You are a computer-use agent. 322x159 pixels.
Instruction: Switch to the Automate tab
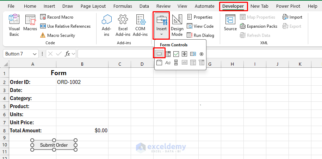point(205,6)
